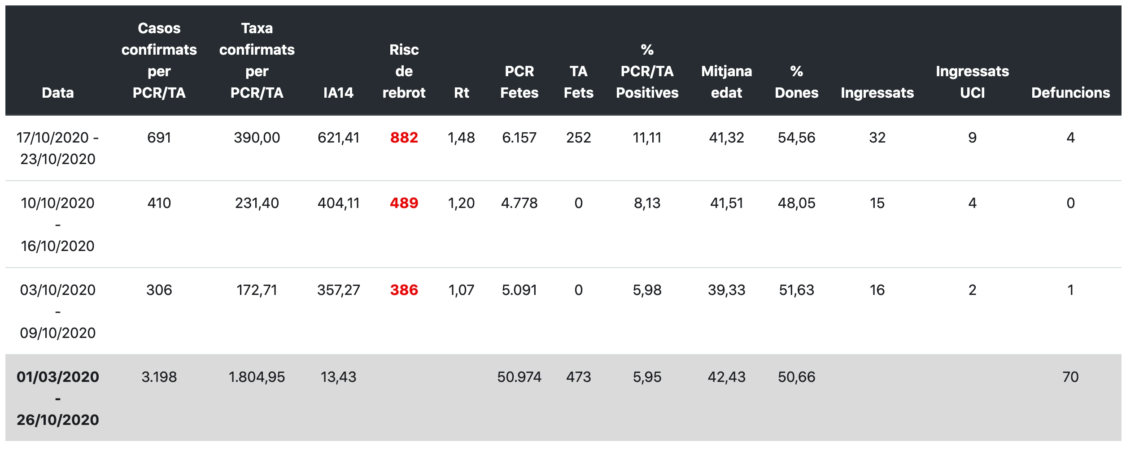The width and height of the screenshot is (1126, 450).
Task: Select the red 386 rebrot risk value
Action: (x=404, y=290)
